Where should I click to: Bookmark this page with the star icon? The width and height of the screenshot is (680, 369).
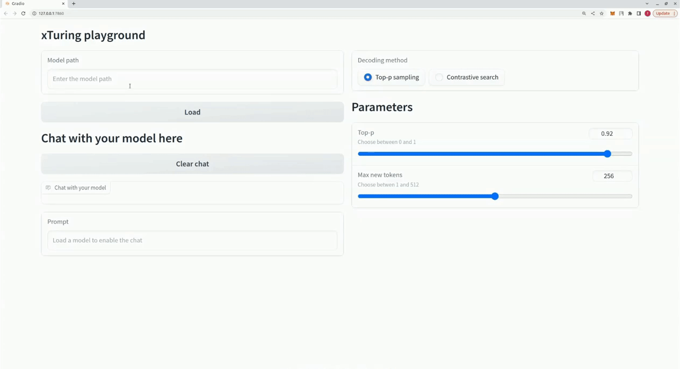pos(602,13)
